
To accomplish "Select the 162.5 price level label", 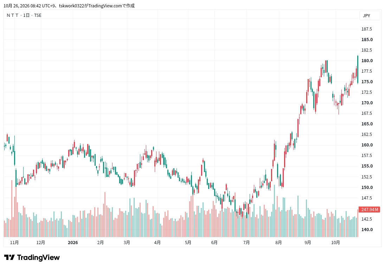I will pos(367,135).
